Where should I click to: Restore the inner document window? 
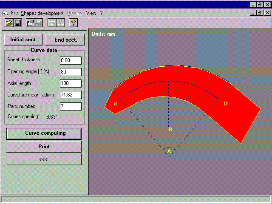(260, 13)
